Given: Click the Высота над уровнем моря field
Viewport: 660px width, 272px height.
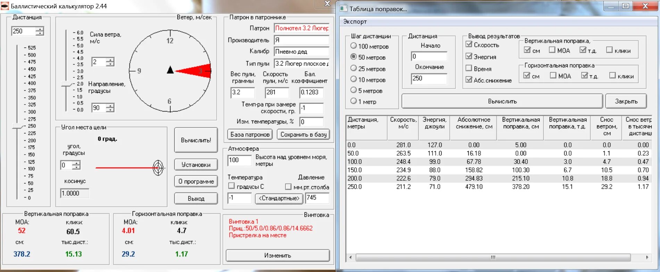Looking at the screenshot, I should coord(240,160).
